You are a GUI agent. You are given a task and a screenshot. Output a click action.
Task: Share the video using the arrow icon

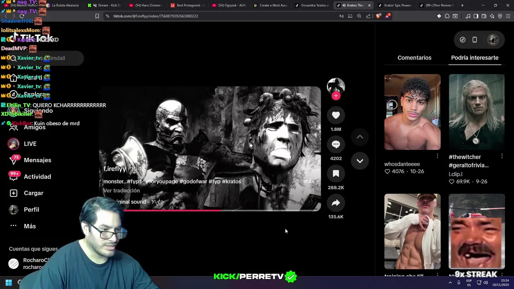pyautogui.click(x=336, y=203)
